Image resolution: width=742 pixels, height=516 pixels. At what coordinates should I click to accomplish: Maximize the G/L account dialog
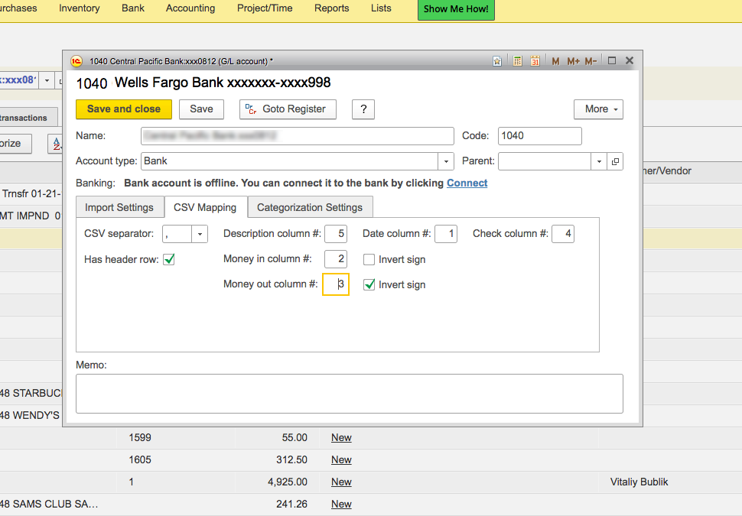tap(612, 60)
